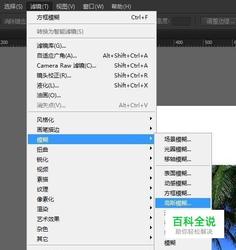236x250 pixels.
Task: Expand the 像素化 submenu
Action: 91,199
